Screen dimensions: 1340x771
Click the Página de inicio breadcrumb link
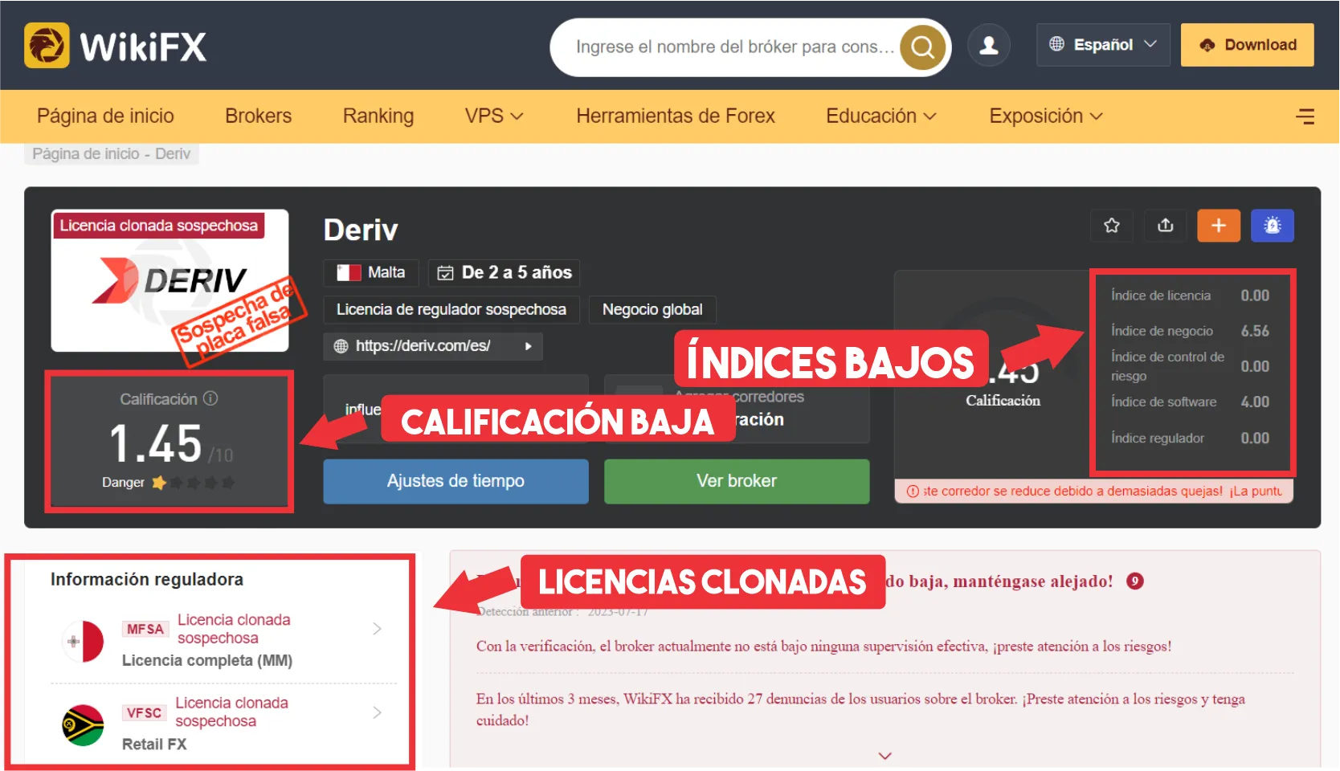pyautogui.click(x=86, y=153)
